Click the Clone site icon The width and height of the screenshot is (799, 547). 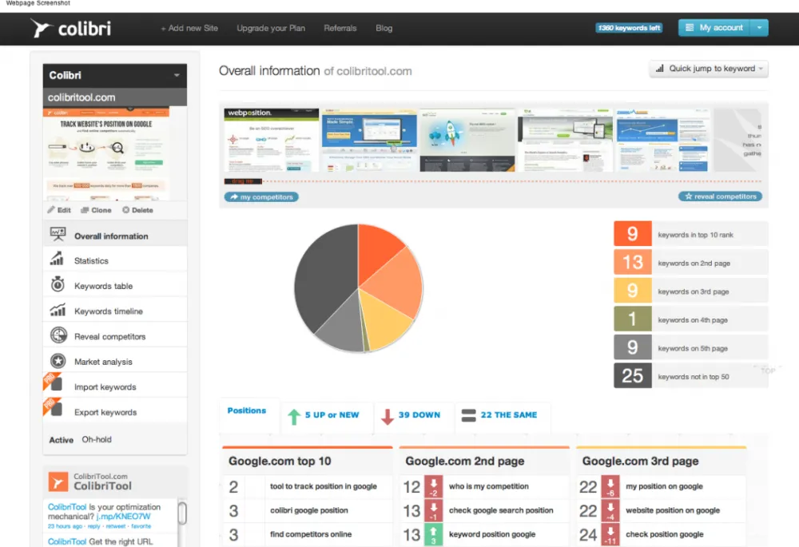(x=85, y=210)
